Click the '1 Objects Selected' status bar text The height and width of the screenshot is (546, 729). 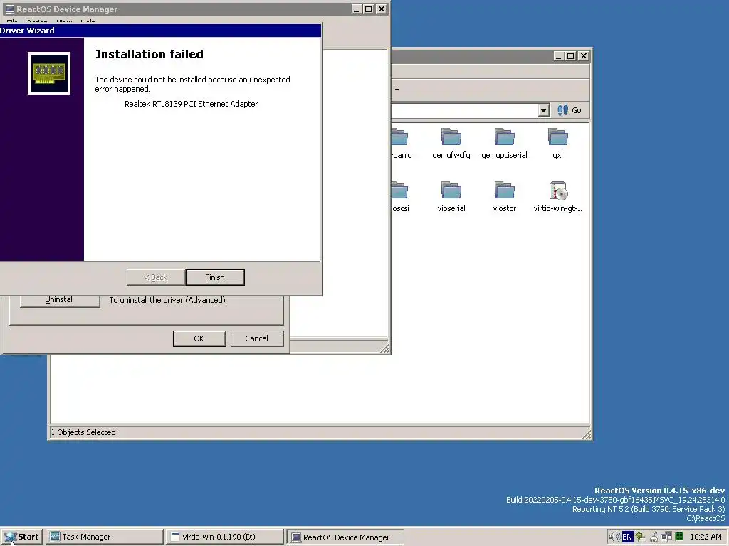pyautogui.click(x=83, y=432)
